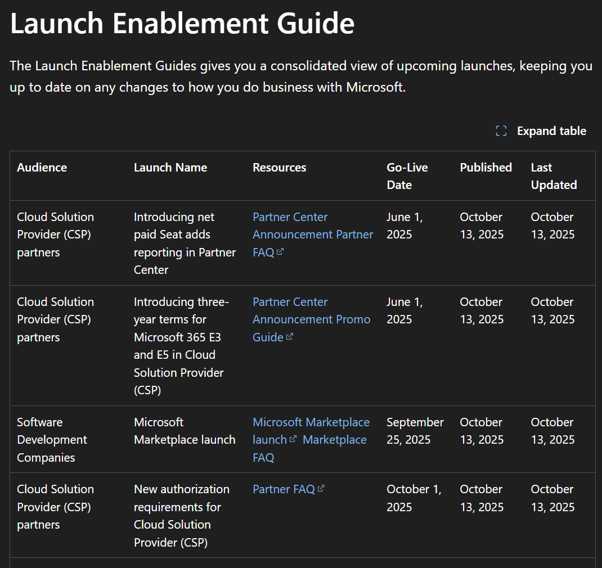This screenshot has height=568, width=602.
Task: Click the June 1, 2025 date in three-year terms row
Action: pos(405,310)
